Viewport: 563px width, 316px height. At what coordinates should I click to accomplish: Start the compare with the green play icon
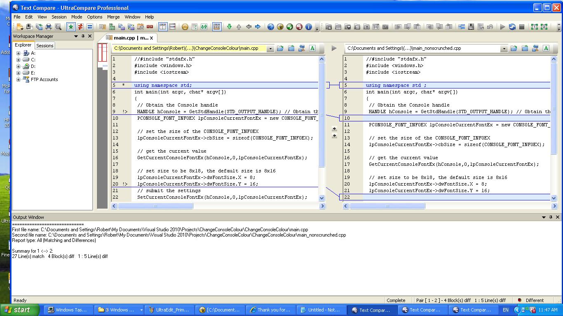click(502, 27)
